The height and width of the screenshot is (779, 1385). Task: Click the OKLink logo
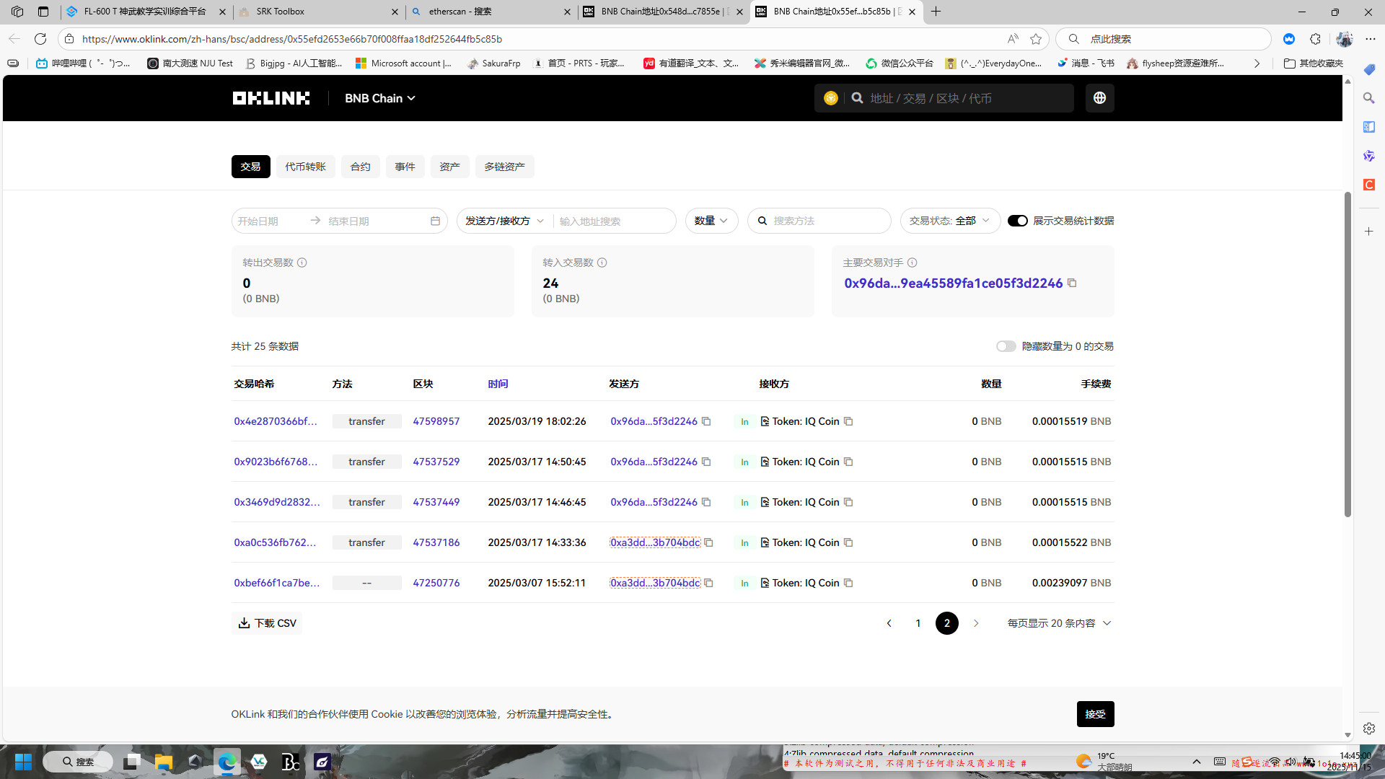271,98
